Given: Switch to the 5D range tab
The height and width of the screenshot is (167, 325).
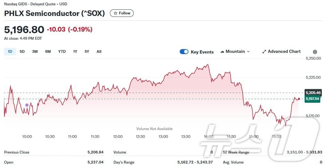Looking at the screenshot, I should [22, 52].
